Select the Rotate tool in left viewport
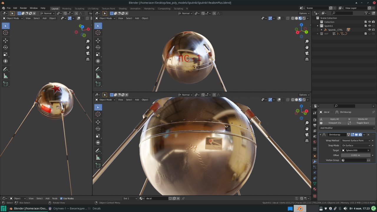 pos(6,47)
